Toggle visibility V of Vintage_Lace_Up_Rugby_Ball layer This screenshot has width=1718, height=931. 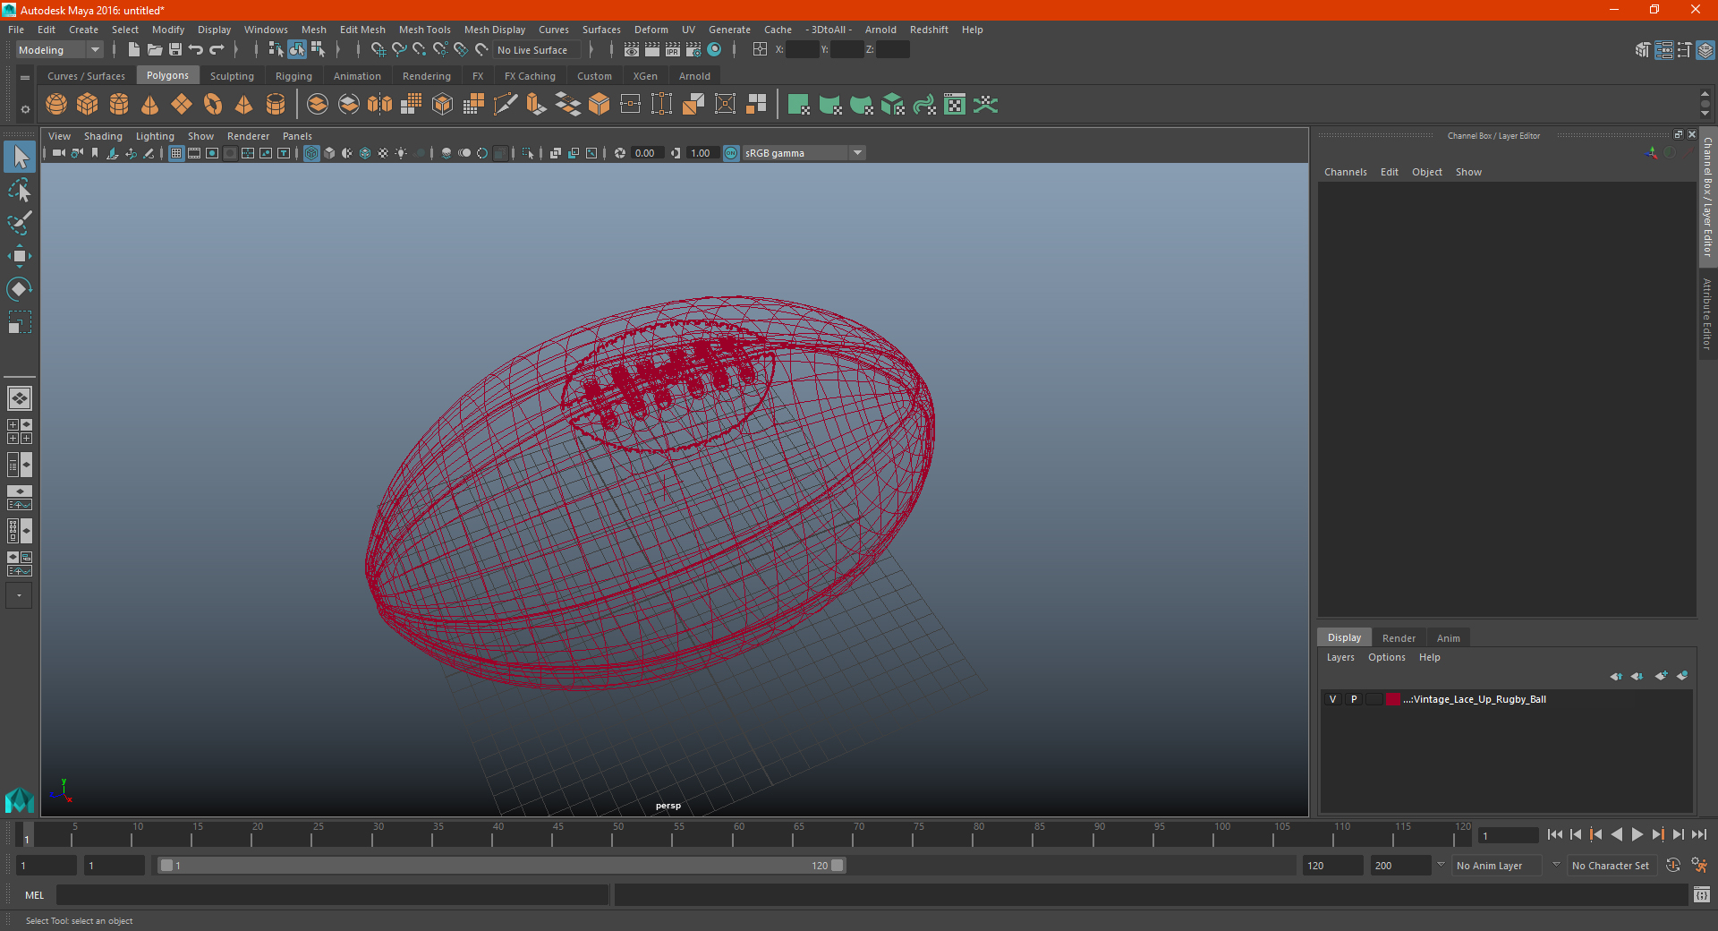pos(1332,699)
